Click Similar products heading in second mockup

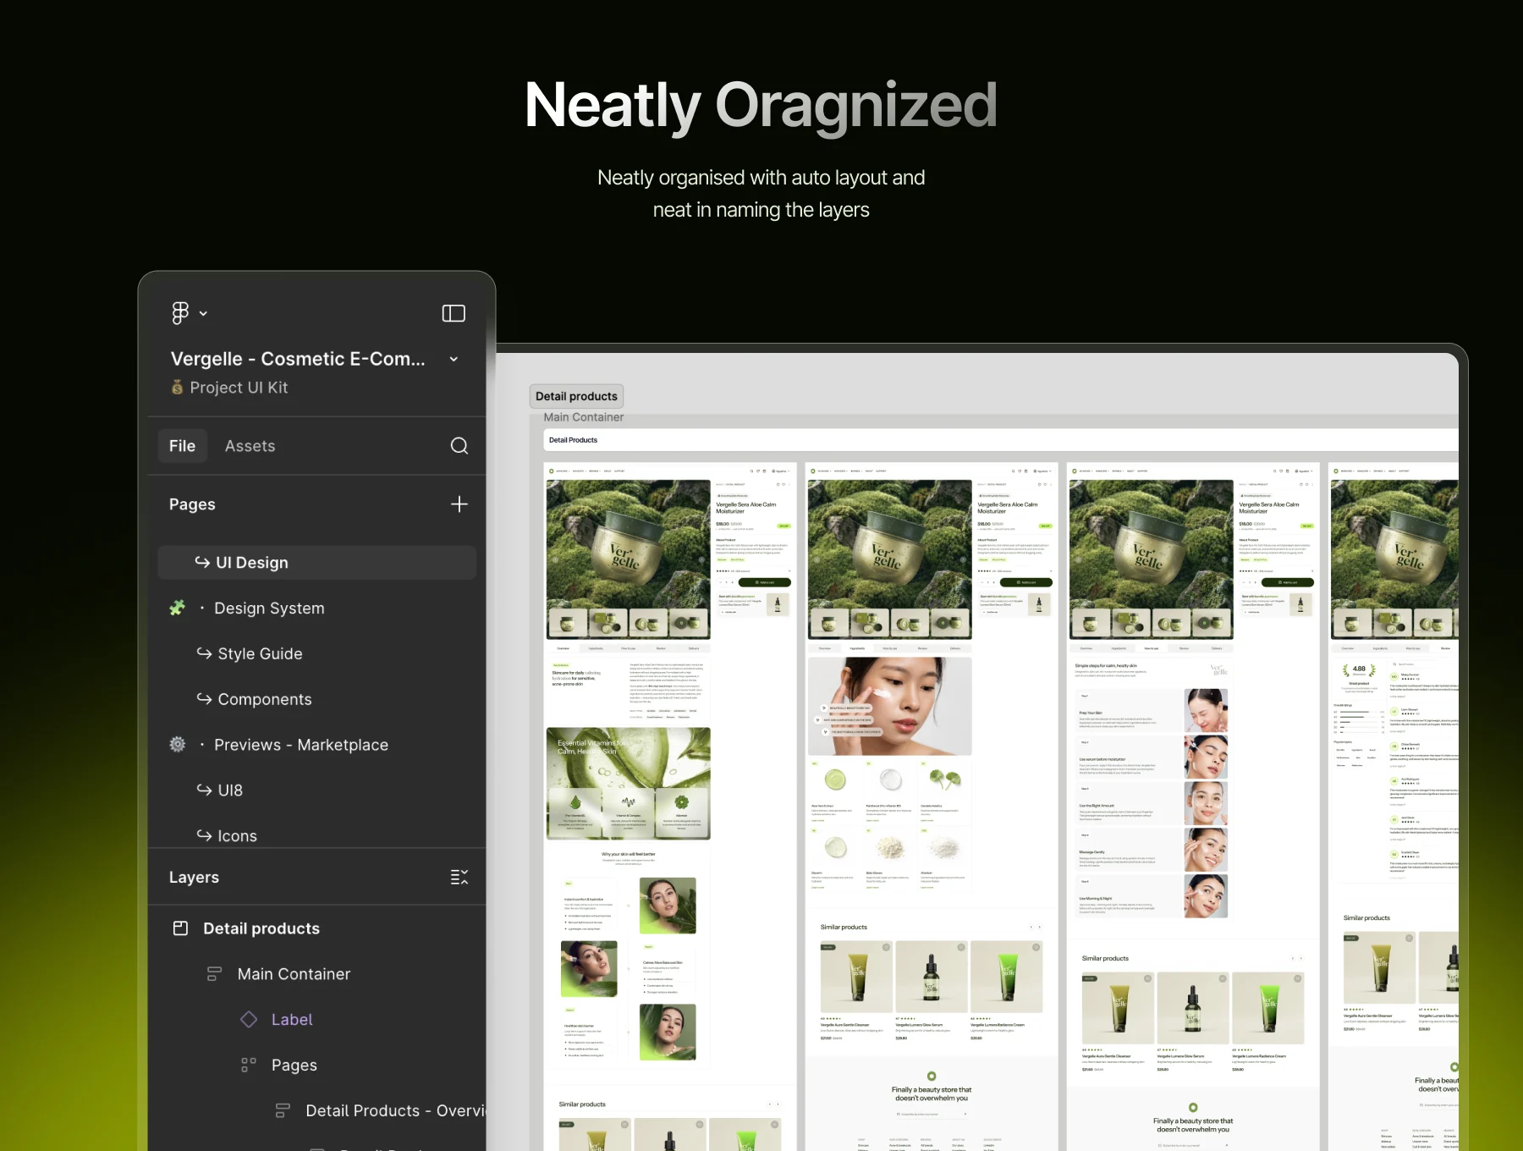click(x=844, y=928)
